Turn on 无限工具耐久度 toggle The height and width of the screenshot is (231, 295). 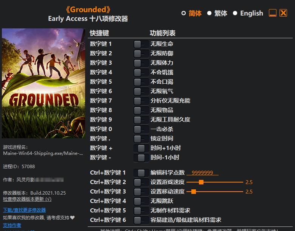tap(141, 120)
